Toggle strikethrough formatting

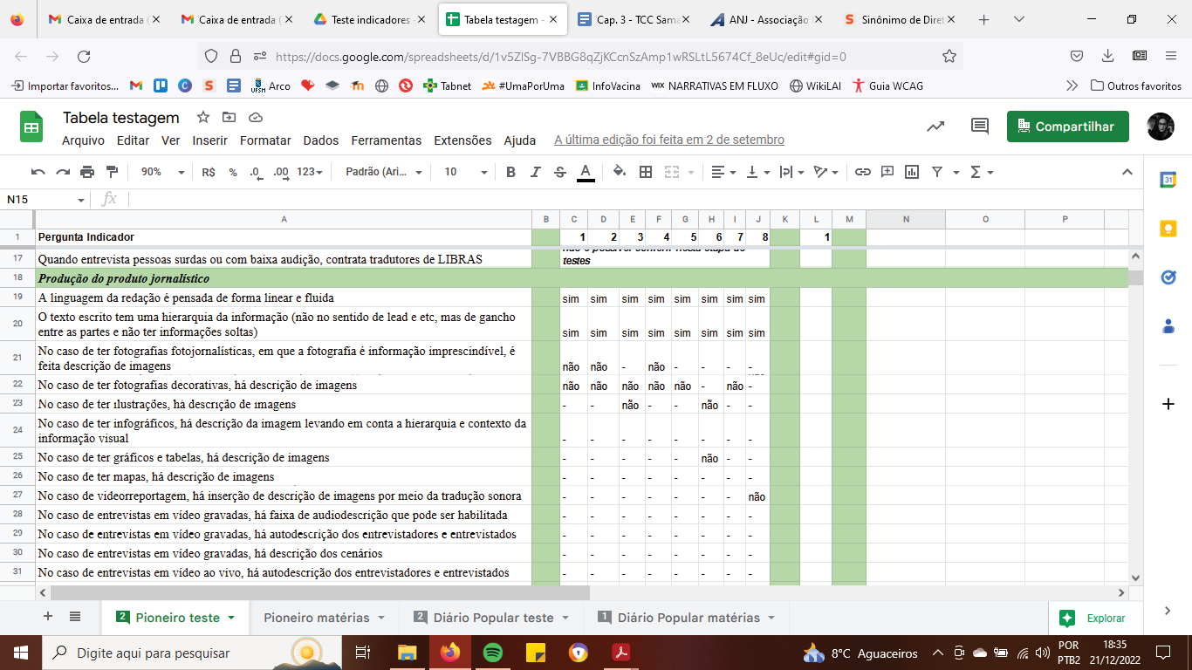pyautogui.click(x=560, y=172)
